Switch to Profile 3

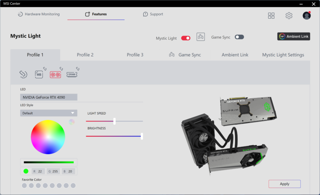click(x=135, y=55)
